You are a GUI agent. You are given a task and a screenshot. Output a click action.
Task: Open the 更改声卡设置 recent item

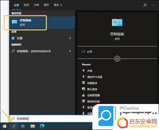coord(95,77)
